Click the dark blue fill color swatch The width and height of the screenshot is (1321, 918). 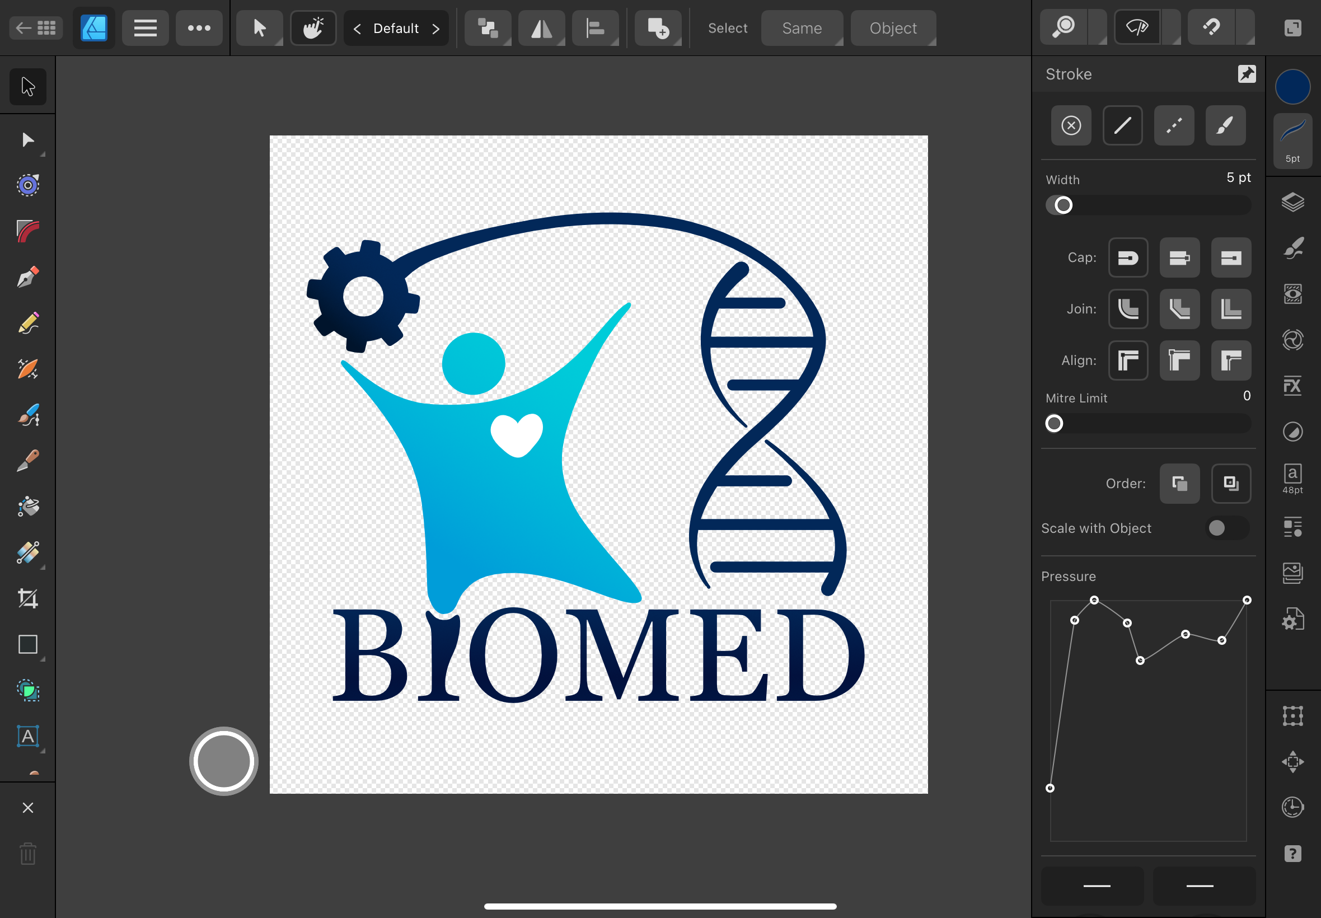1292,87
